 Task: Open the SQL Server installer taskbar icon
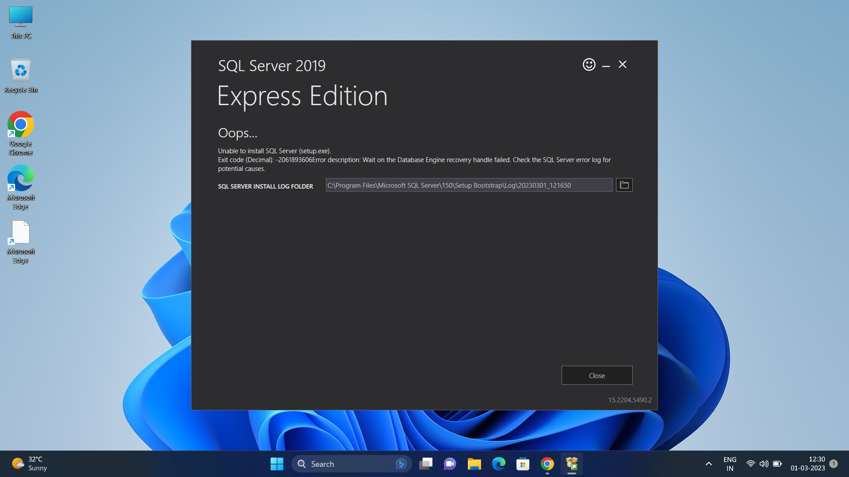[x=571, y=464]
